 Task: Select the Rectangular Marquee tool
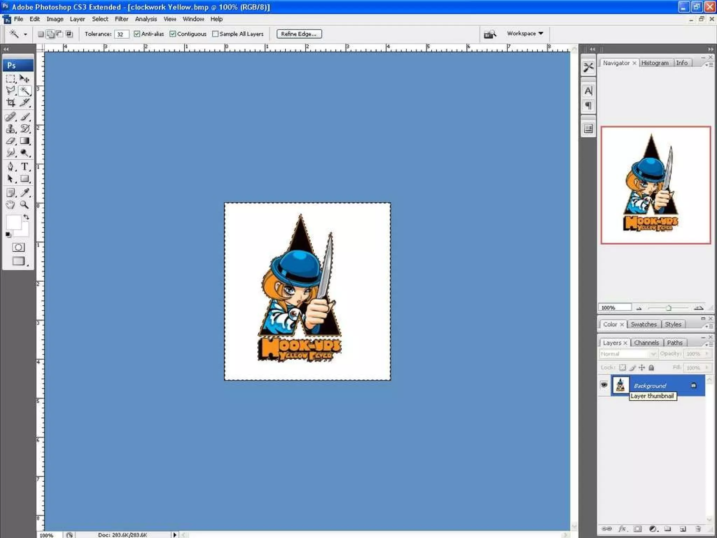[x=11, y=79]
